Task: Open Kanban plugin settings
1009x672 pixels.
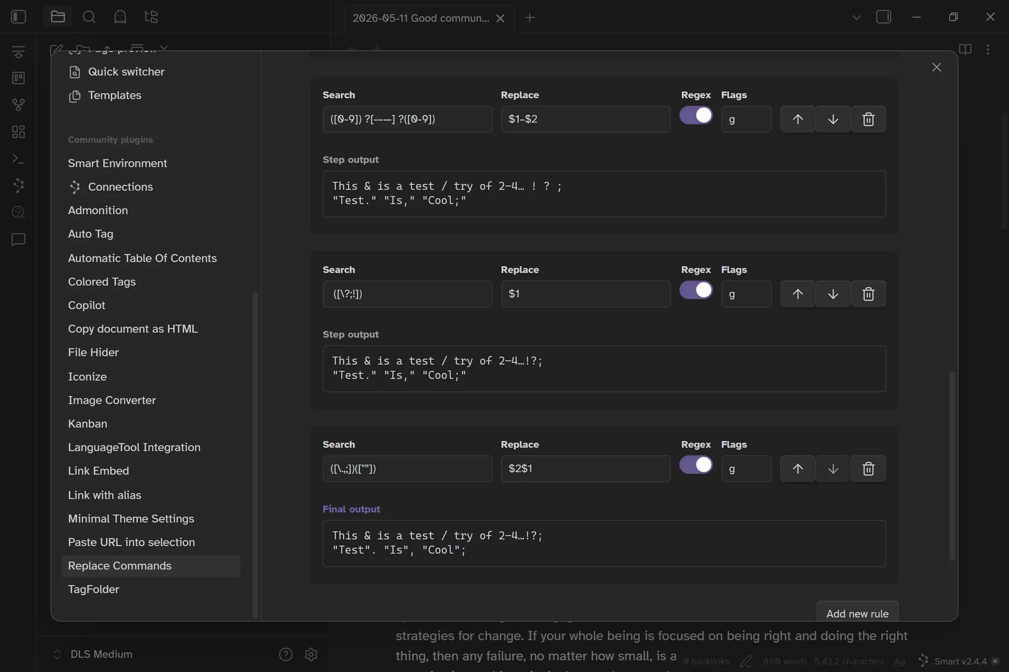Action: pyautogui.click(x=151, y=424)
